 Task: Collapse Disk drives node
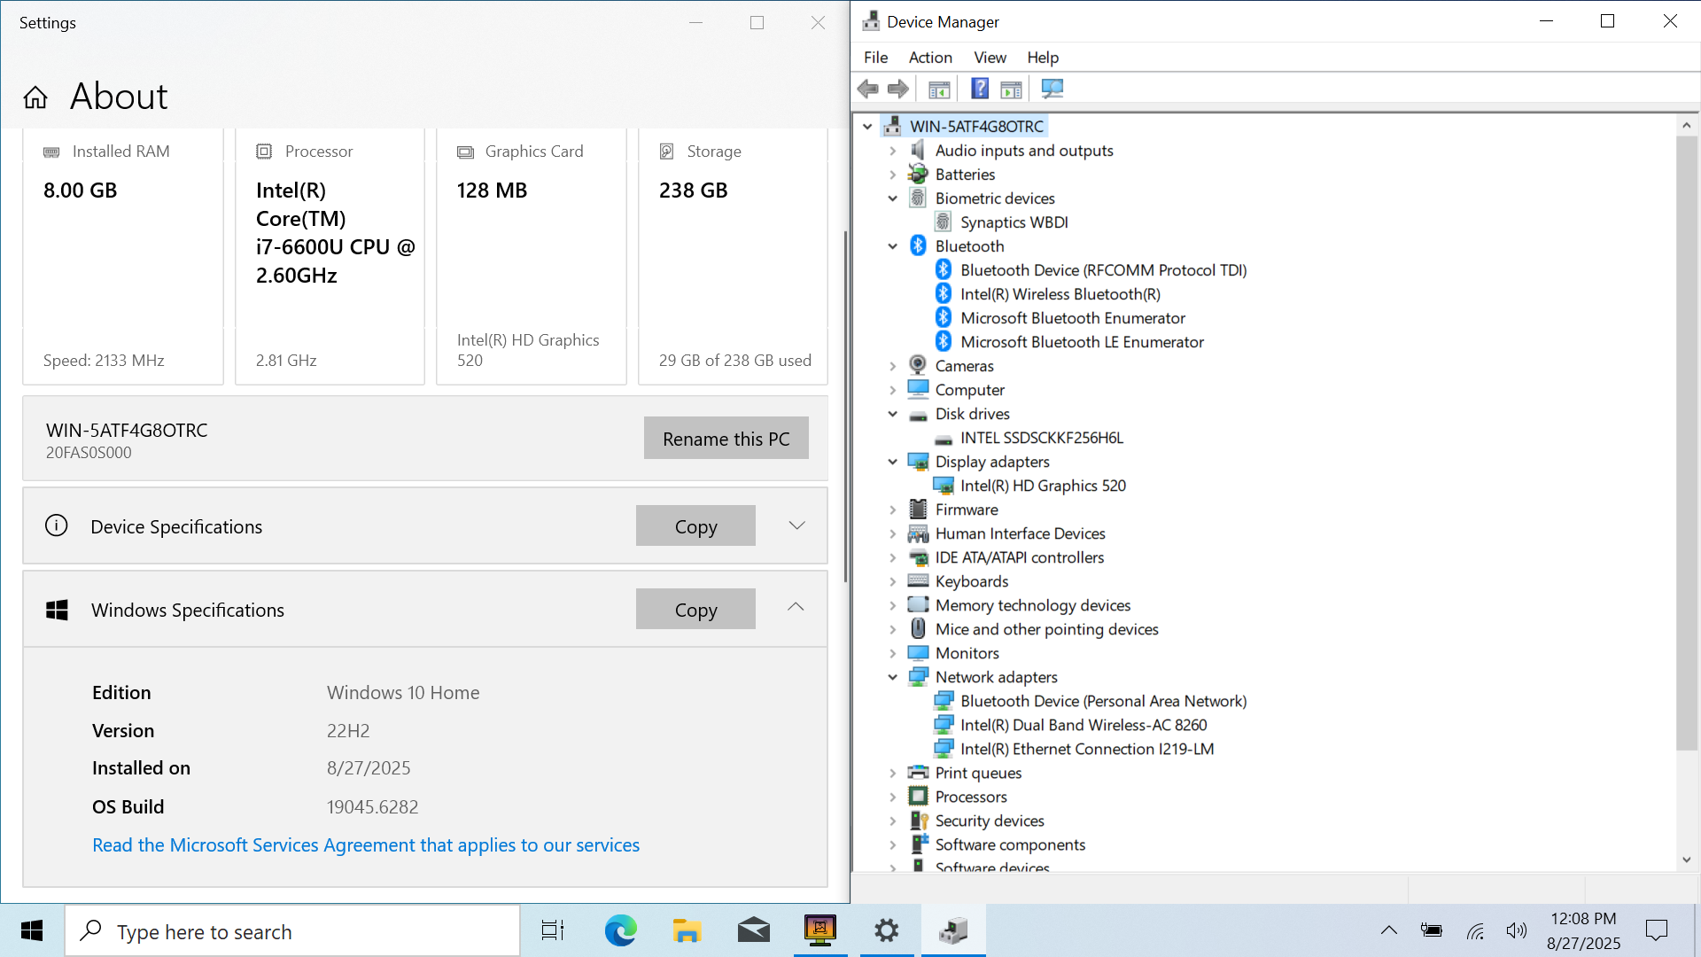click(893, 414)
